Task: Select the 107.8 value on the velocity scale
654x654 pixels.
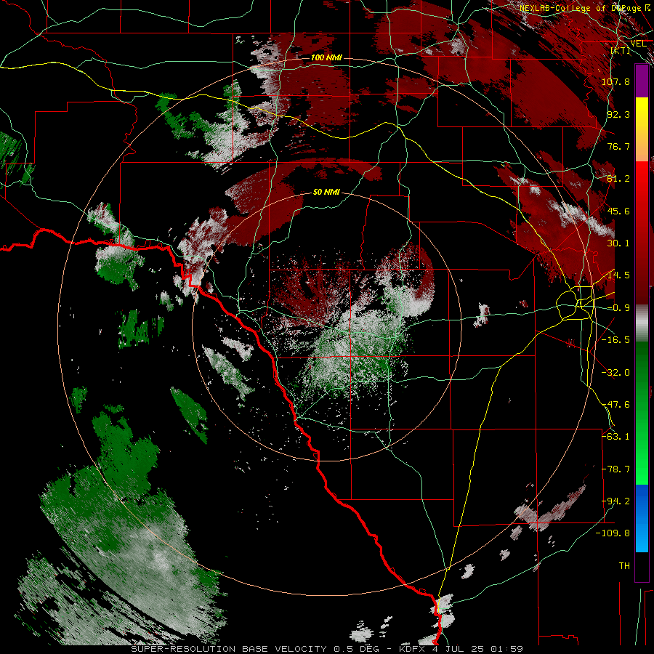Action: [615, 81]
